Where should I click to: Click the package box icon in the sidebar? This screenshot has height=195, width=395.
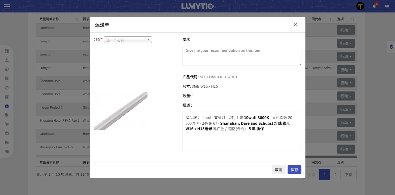click(7, 69)
